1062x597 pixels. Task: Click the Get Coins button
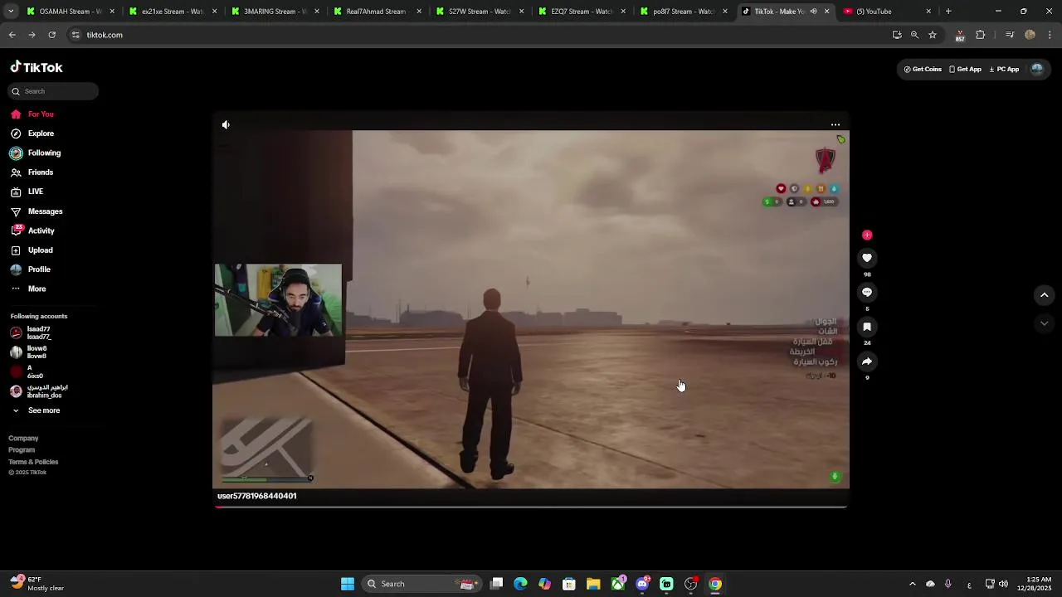(x=923, y=69)
